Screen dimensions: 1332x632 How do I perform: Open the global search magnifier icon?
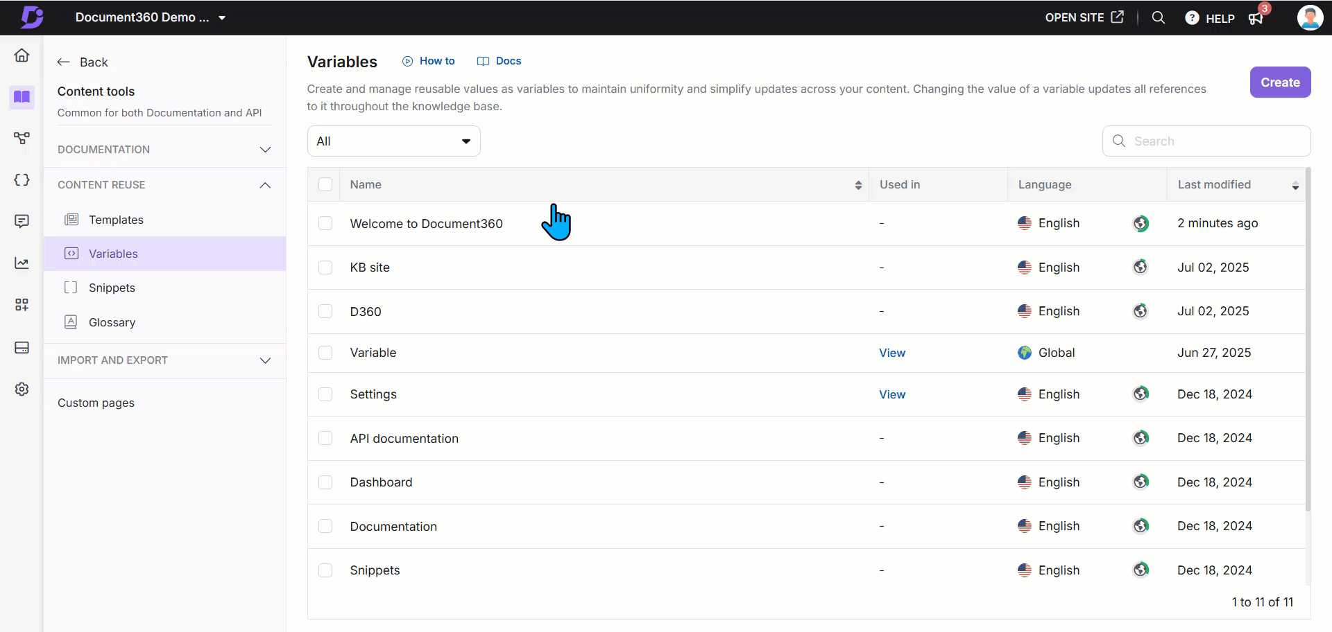coord(1159,17)
